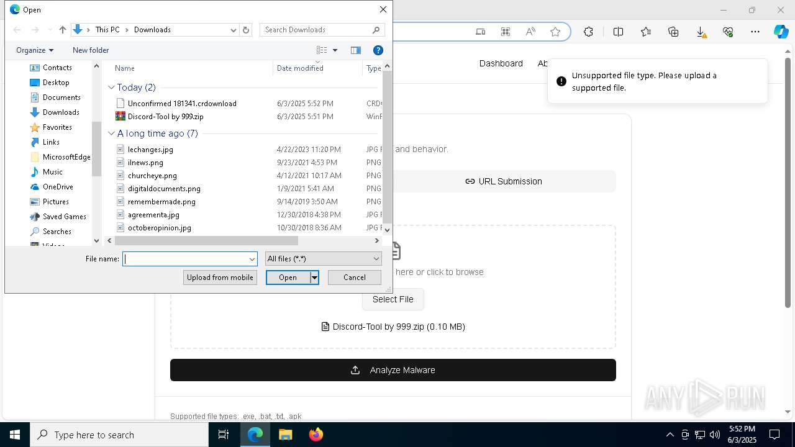This screenshot has height=447, width=795.
Task: Adjust volume speaker tray icon
Action: pos(714,435)
